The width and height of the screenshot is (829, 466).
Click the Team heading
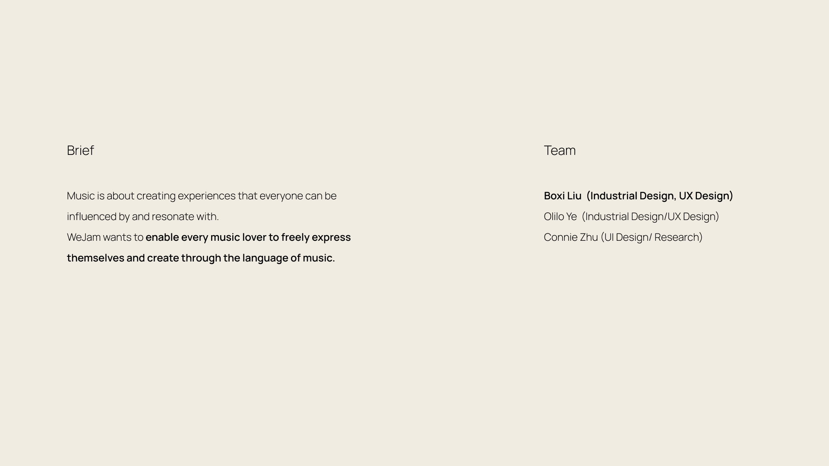560,150
